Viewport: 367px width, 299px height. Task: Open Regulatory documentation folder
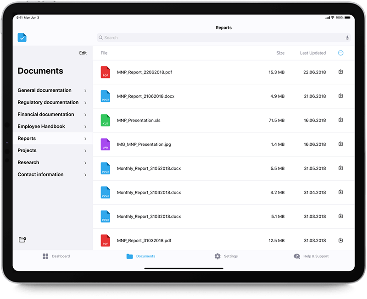point(52,102)
